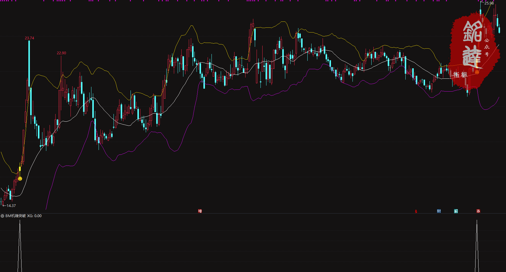Click the red 增 event marker
The image size is (506, 272).
[200, 211]
